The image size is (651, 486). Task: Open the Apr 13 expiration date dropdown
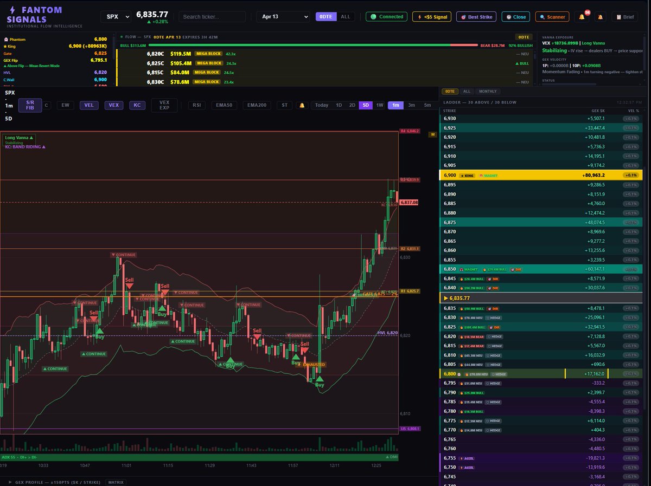point(284,17)
